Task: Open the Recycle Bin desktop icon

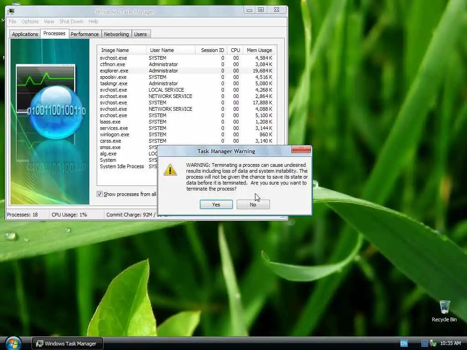Action: 444,311
